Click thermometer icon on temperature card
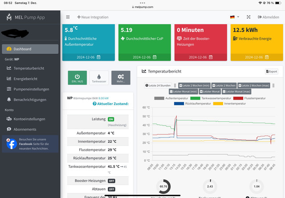Viewport: 285px width, 198px height. click(66, 39)
